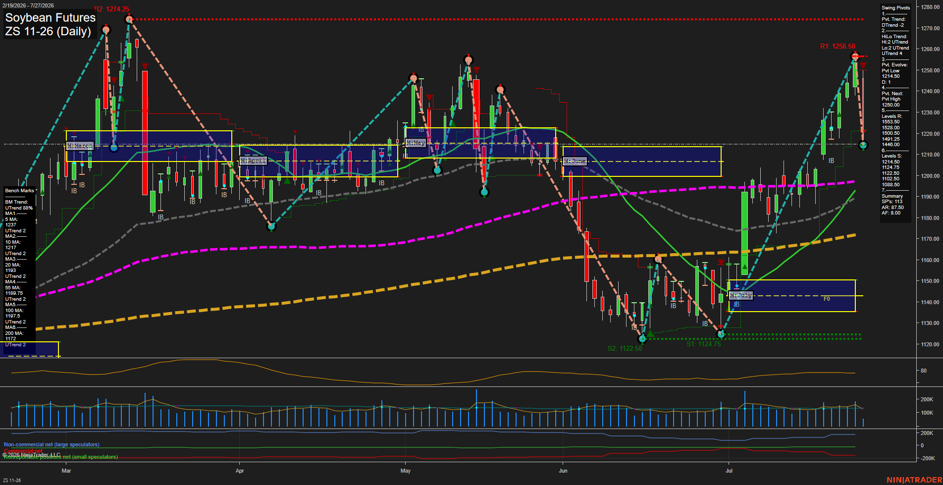Click the 100K volume axis label
The width and height of the screenshot is (943, 485).
927,413
